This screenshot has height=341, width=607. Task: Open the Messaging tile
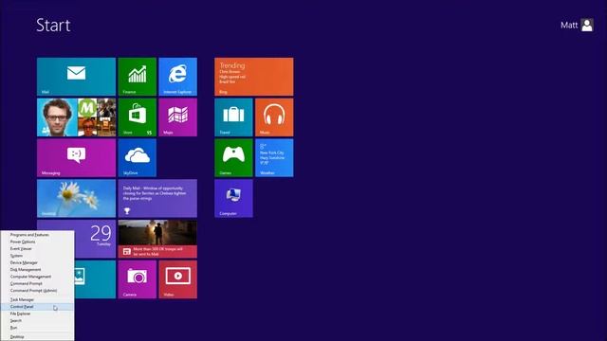pyautogui.click(x=76, y=158)
